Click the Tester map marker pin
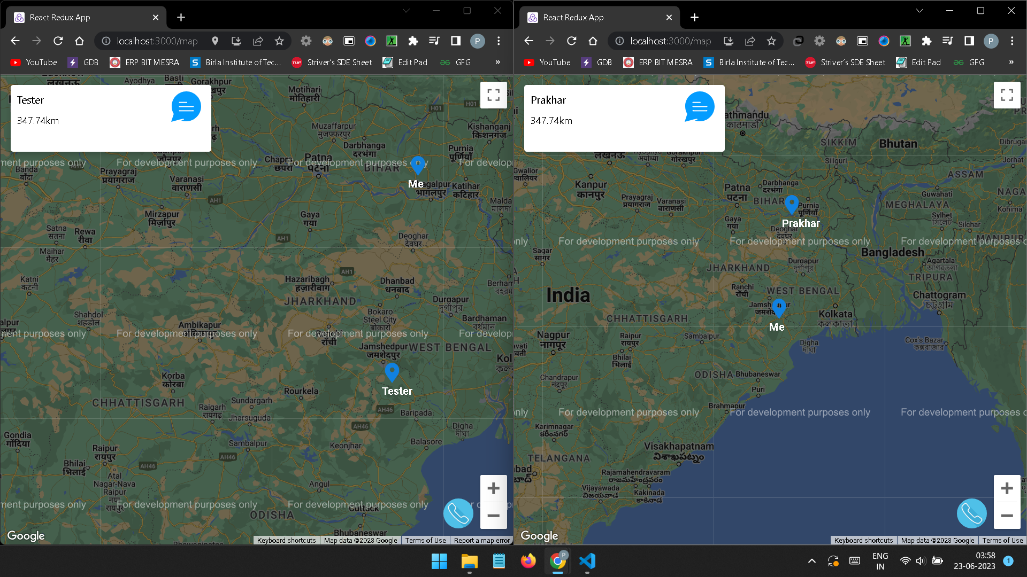 click(x=392, y=371)
